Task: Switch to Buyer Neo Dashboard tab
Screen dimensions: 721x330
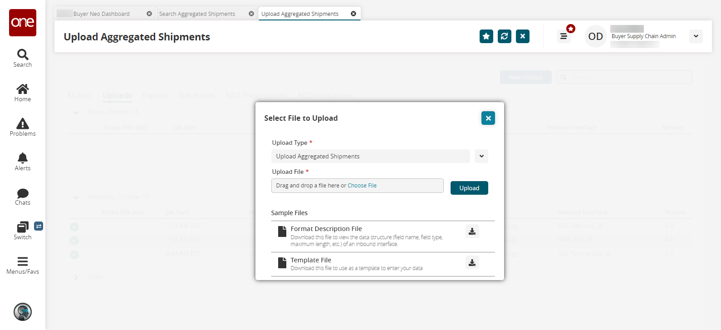Action: point(102,14)
